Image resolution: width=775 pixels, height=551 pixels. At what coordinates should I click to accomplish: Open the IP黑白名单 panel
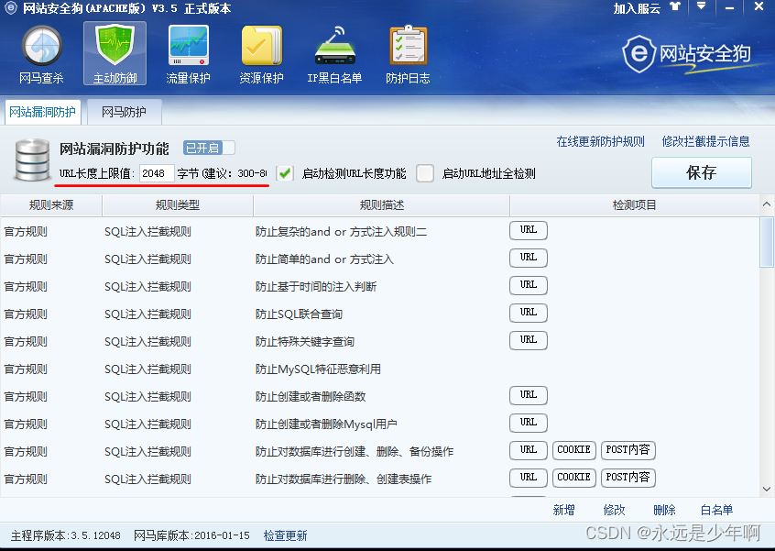[x=334, y=54]
